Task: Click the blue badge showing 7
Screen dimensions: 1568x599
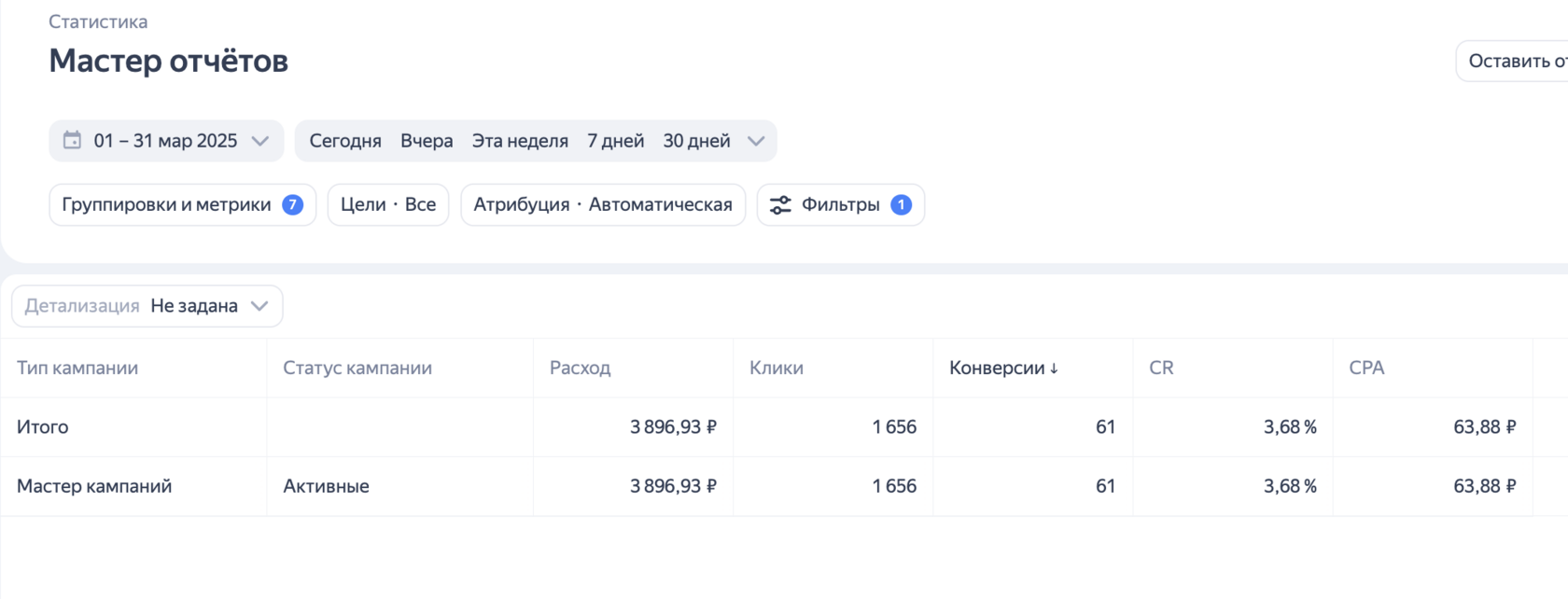Action: (292, 205)
